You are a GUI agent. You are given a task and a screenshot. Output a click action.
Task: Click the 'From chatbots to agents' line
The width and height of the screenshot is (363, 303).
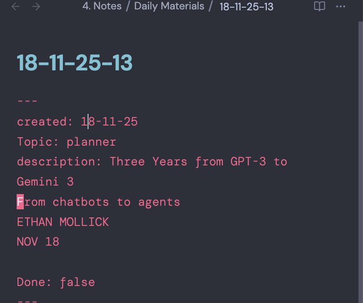coord(99,202)
